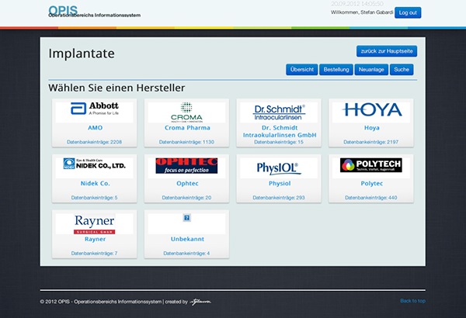Go back via zurück zur Hauptseite
This screenshot has width=466, height=318.
(x=387, y=51)
